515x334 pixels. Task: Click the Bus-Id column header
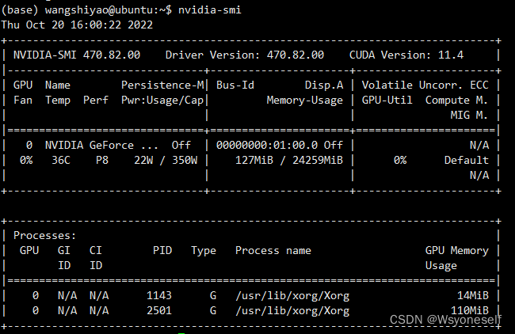point(235,85)
